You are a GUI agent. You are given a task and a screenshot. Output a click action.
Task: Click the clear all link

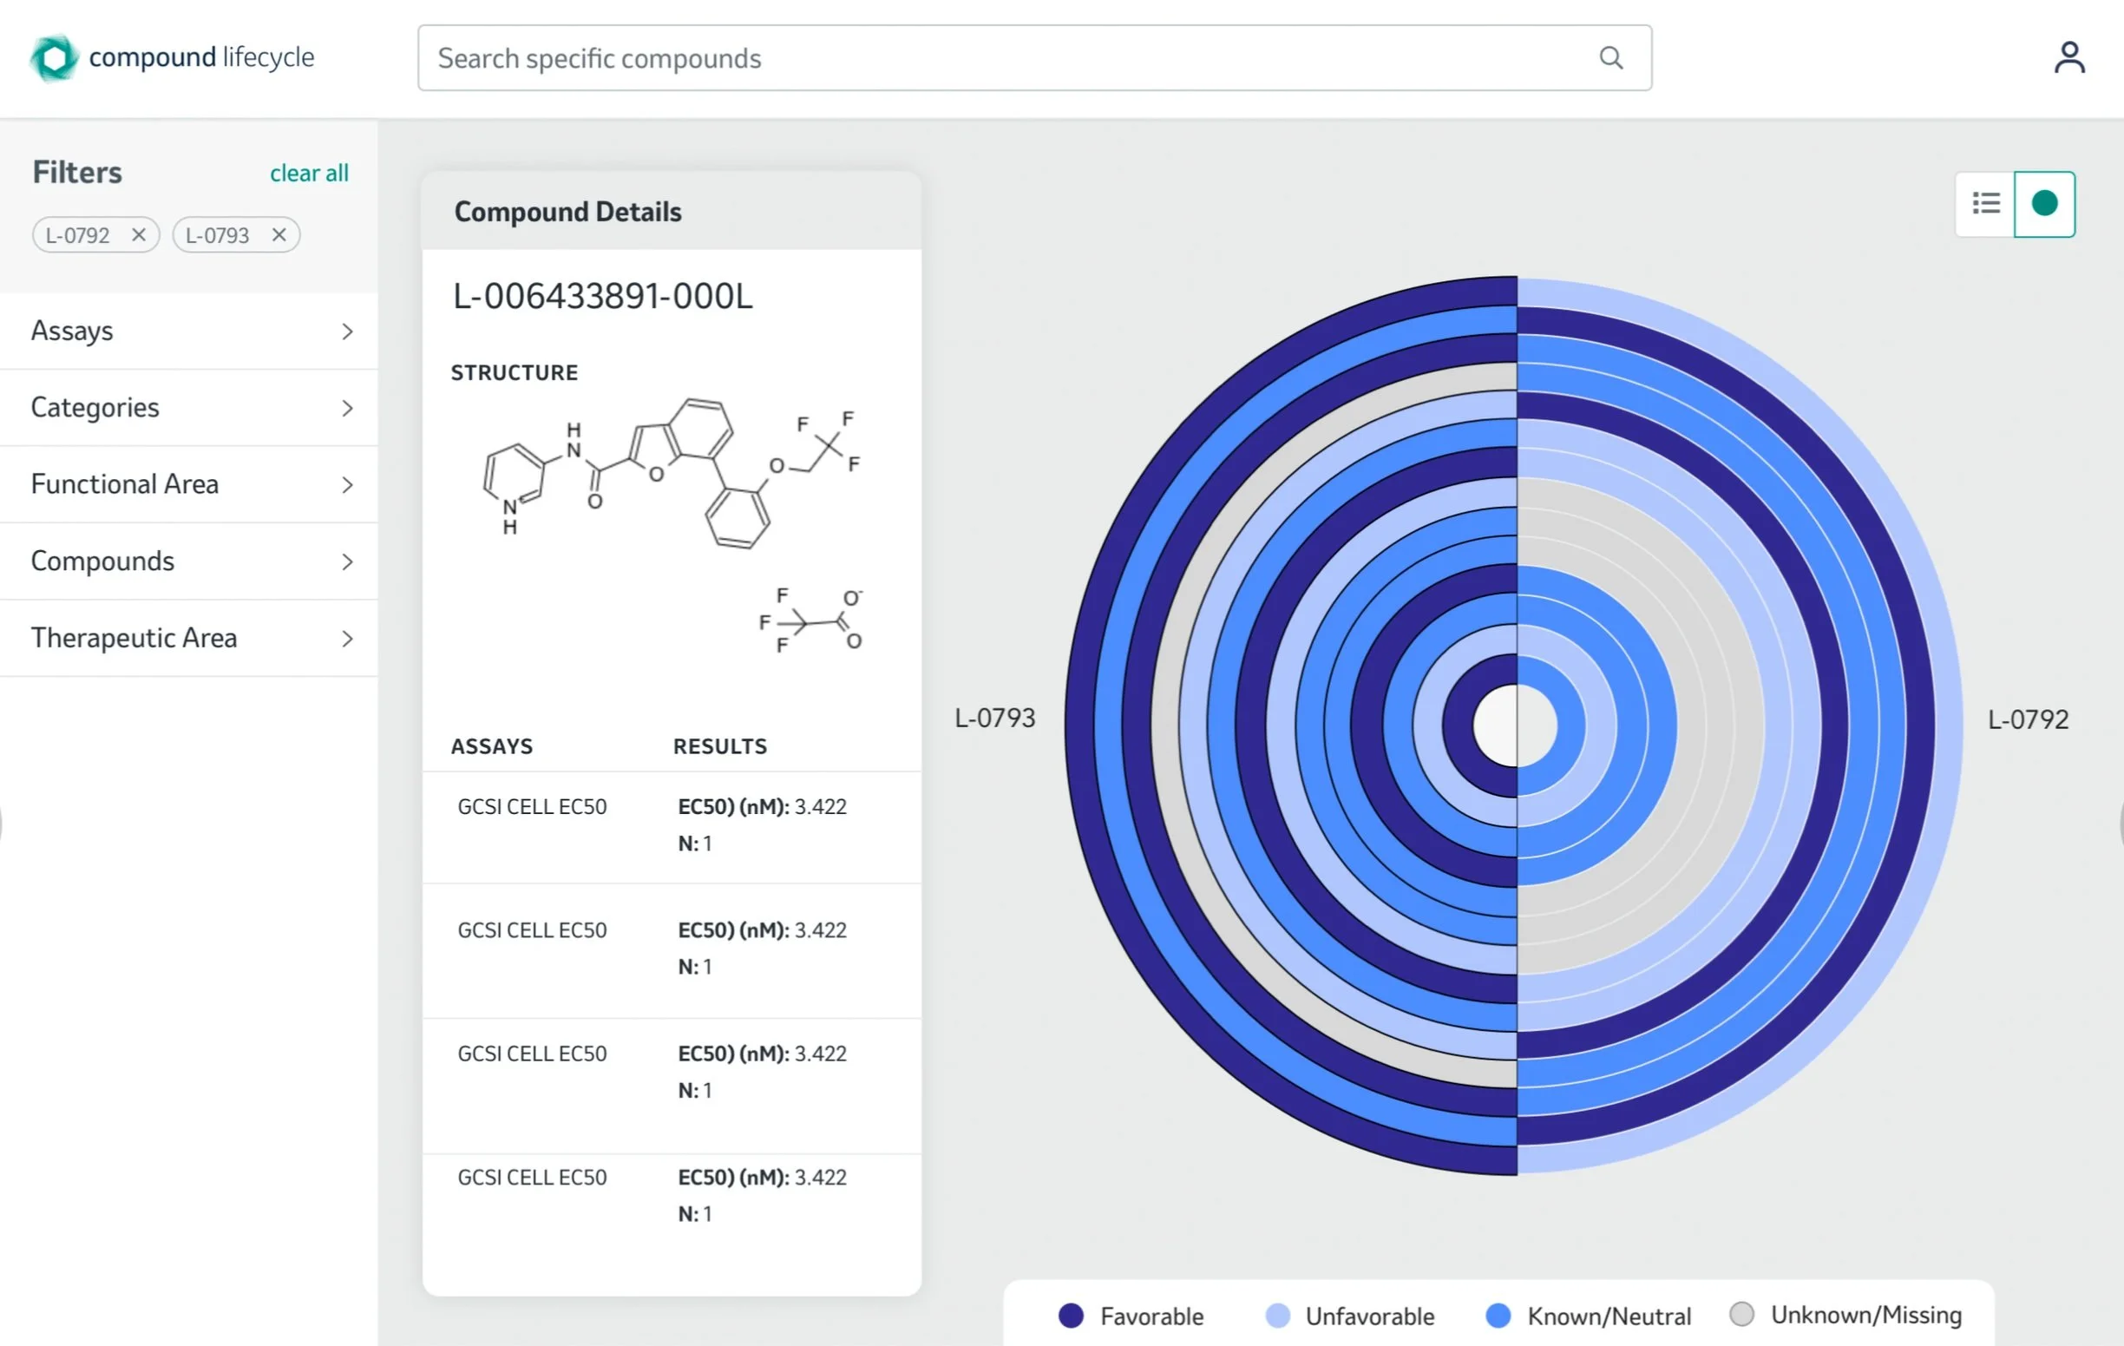[309, 173]
